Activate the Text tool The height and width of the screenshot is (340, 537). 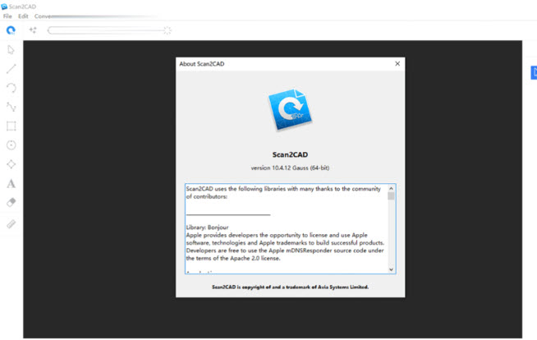coord(11,184)
